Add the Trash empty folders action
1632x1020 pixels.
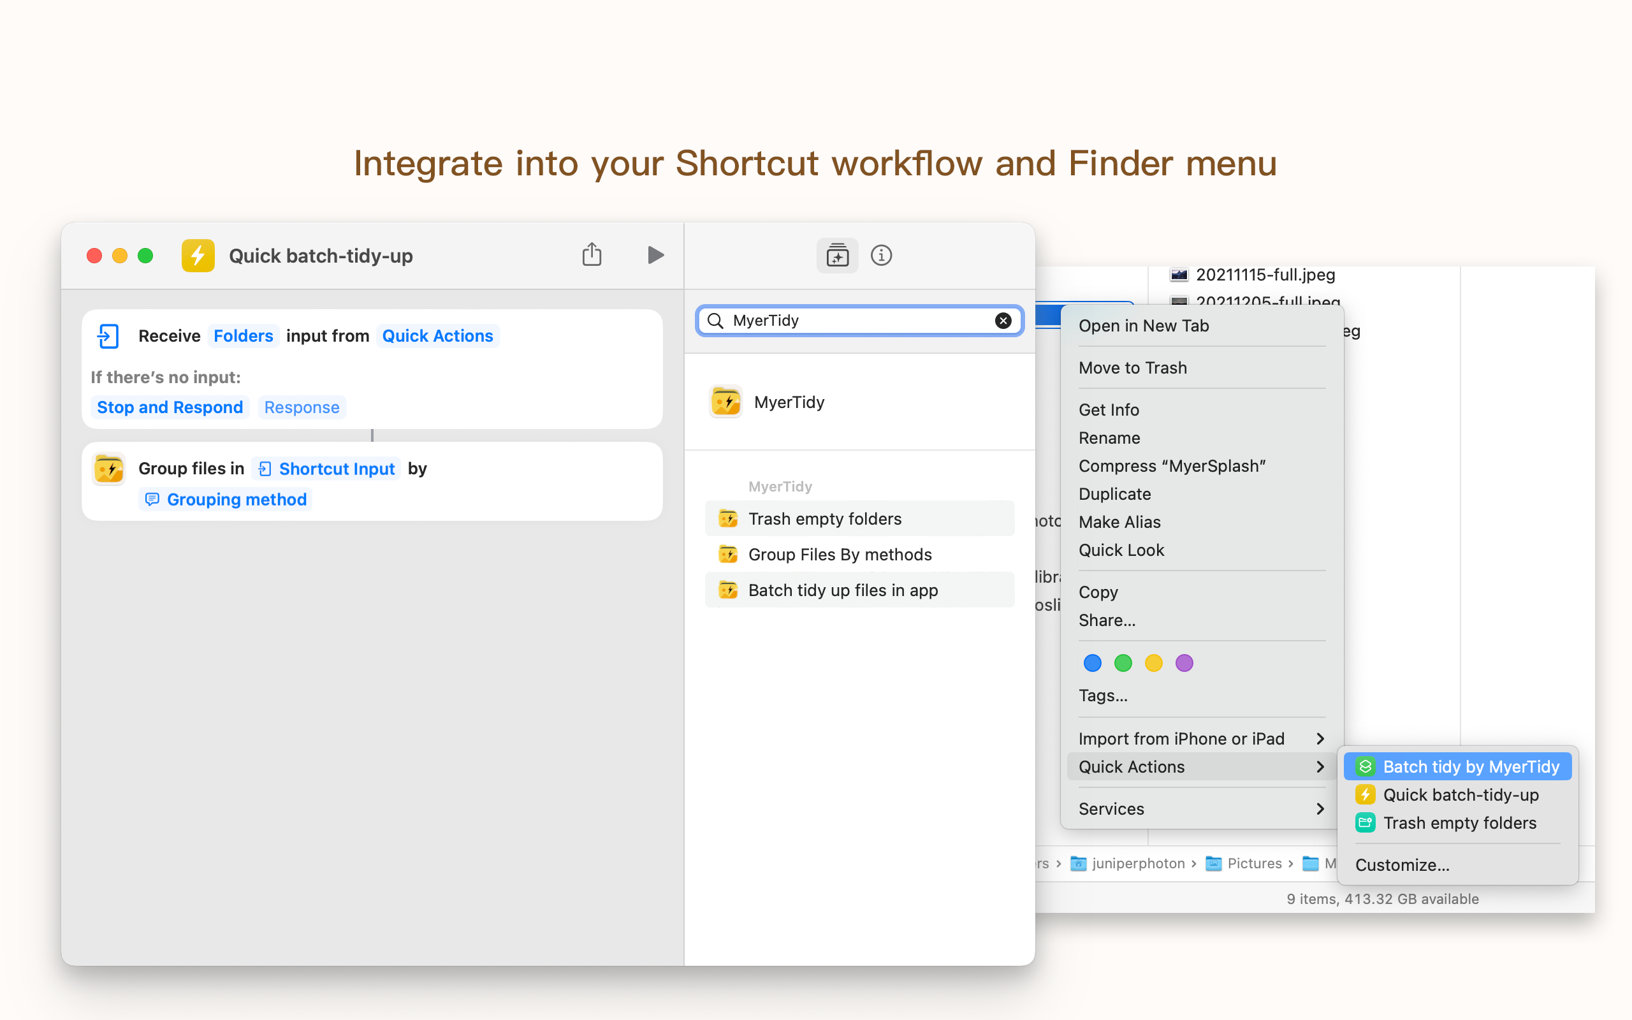point(824,519)
